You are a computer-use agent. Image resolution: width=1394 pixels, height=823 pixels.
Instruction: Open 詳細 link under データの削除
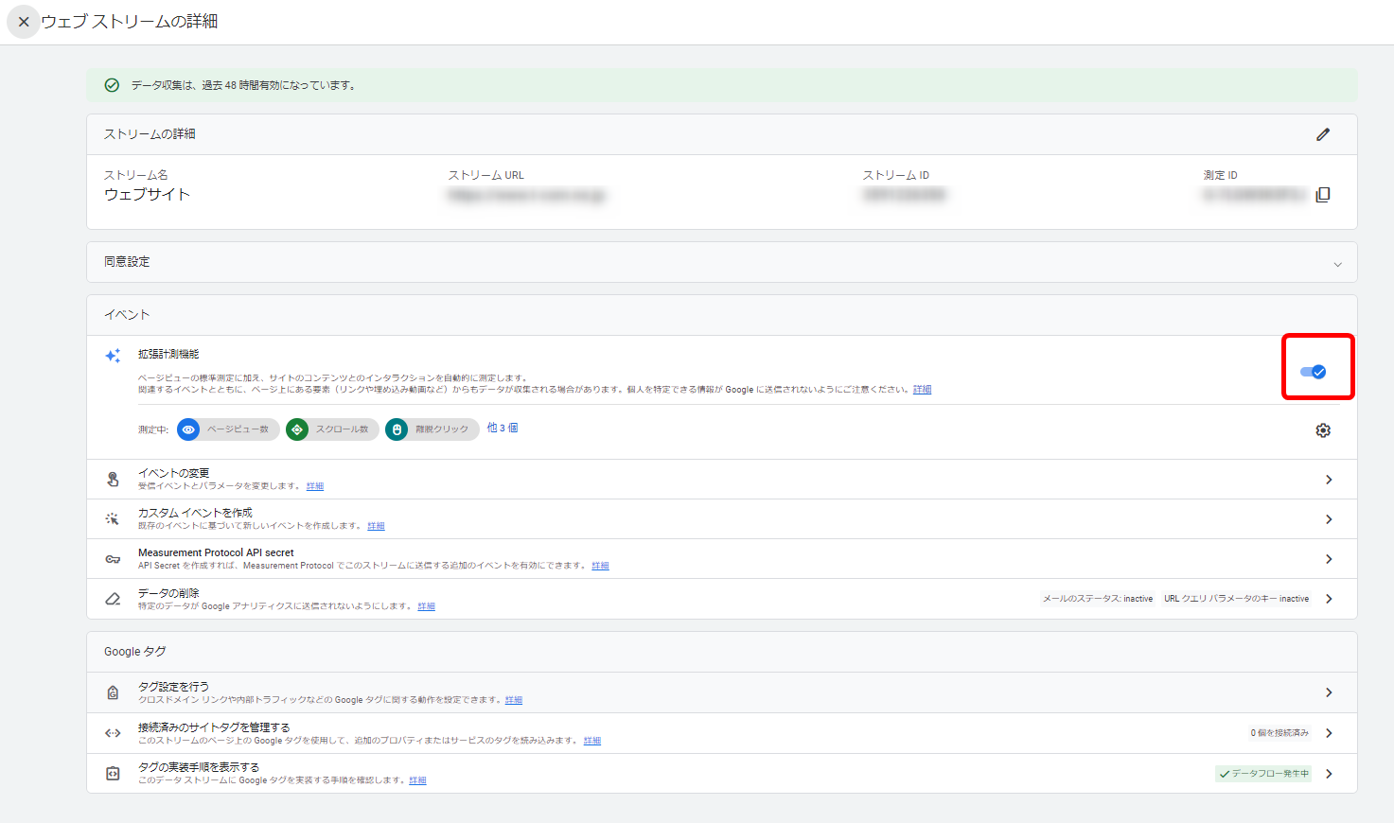click(x=427, y=606)
